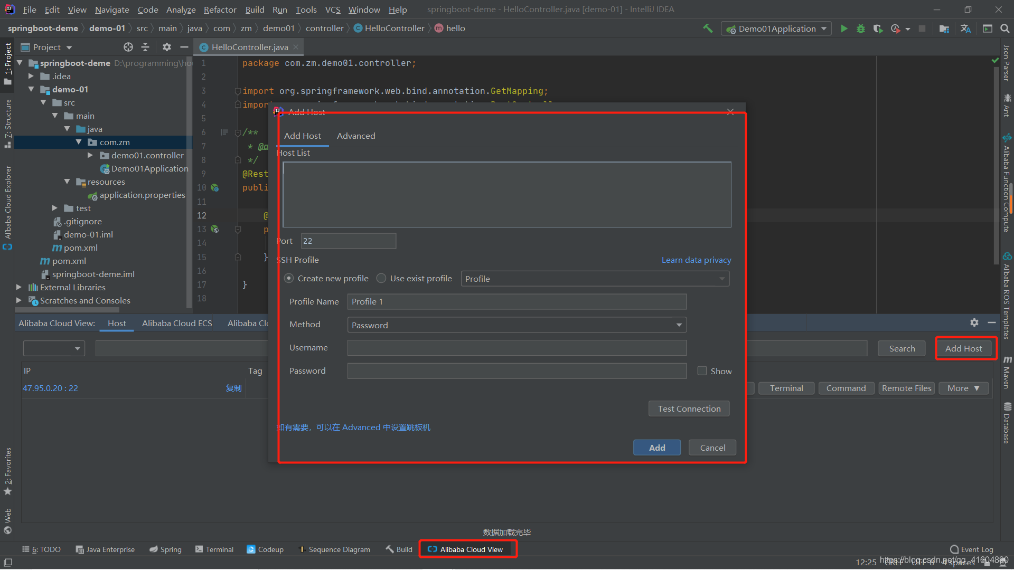Click the 复制 link beside host IP
The width and height of the screenshot is (1014, 570).
click(233, 388)
